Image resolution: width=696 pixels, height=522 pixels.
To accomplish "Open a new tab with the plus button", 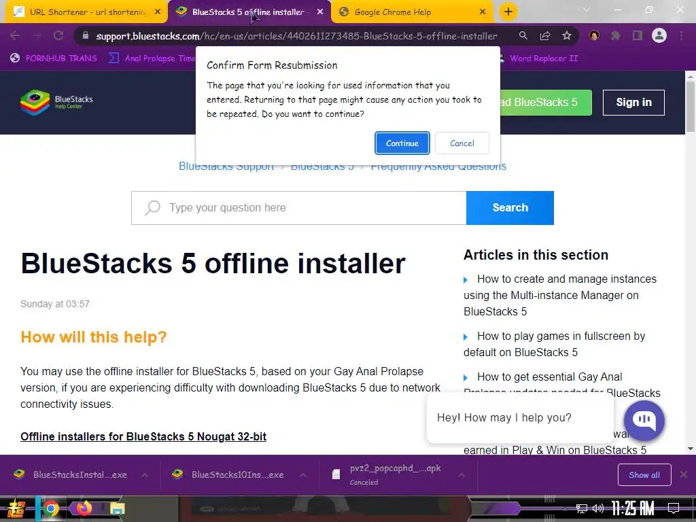I will [x=508, y=12].
